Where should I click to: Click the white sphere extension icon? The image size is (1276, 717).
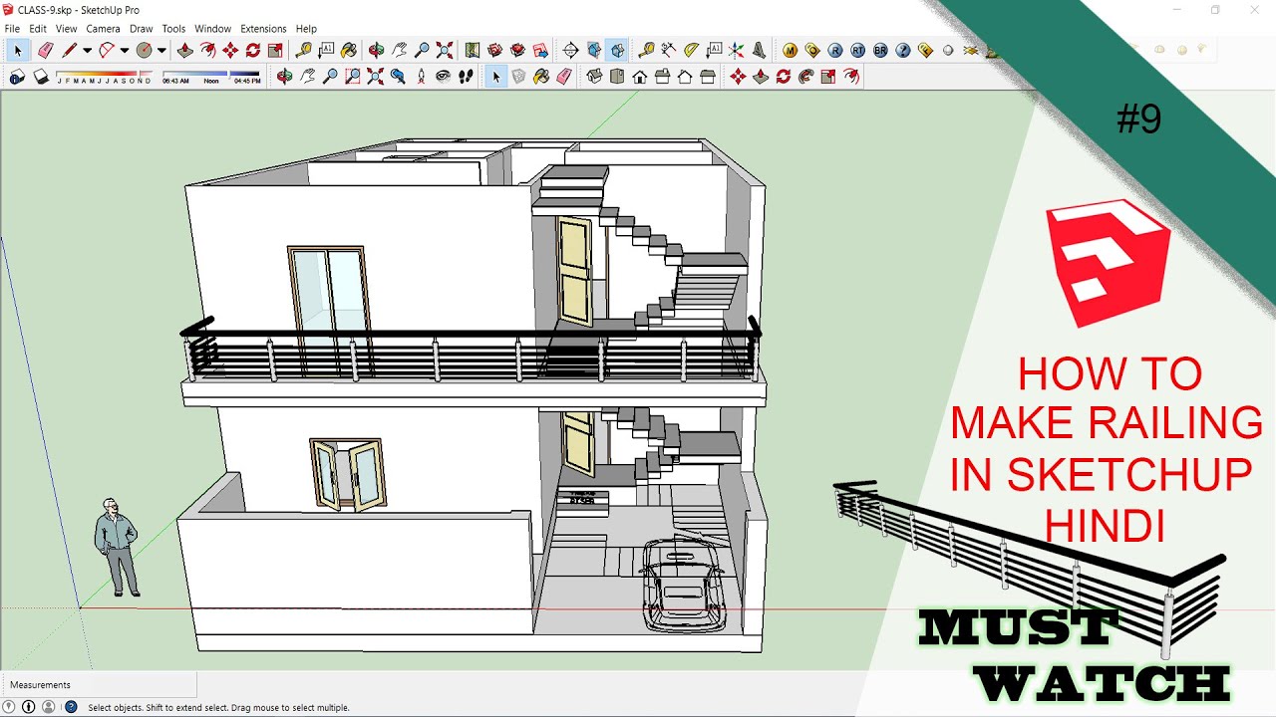(948, 50)
